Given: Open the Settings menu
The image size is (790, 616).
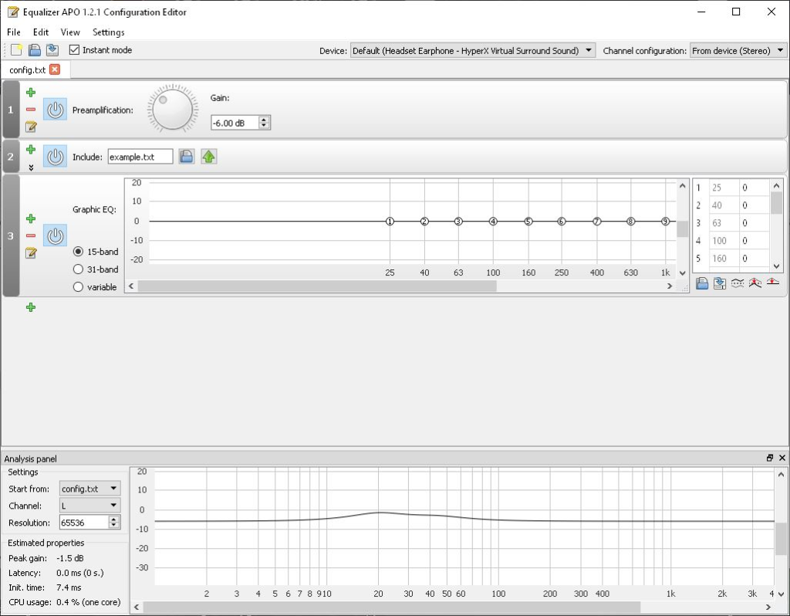Looking at the screenshot, I should (108, 32).
